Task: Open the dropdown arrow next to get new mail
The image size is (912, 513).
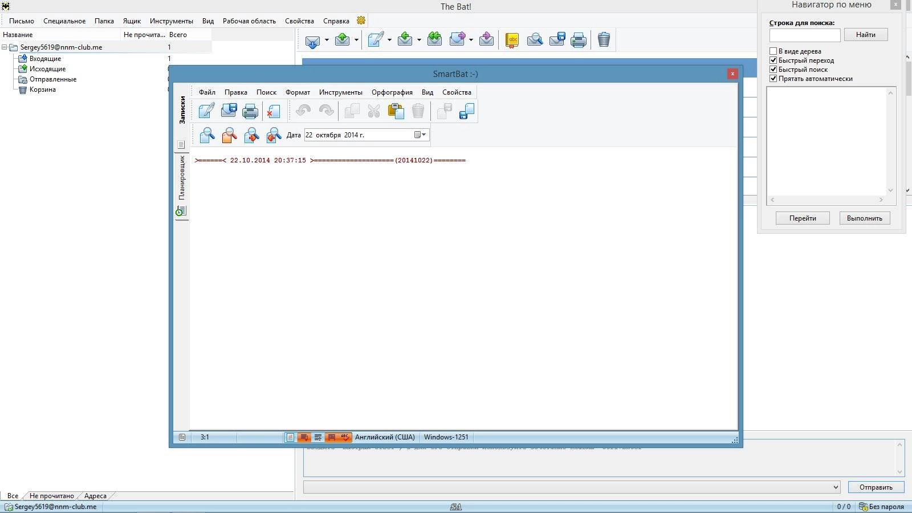Action: 327,40
